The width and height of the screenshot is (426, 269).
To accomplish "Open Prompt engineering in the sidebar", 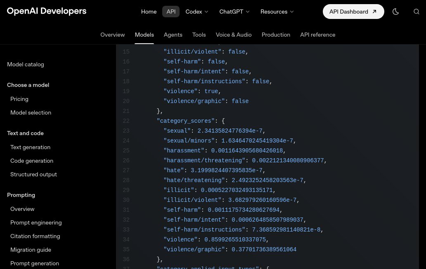I will [x=36, y=222].
